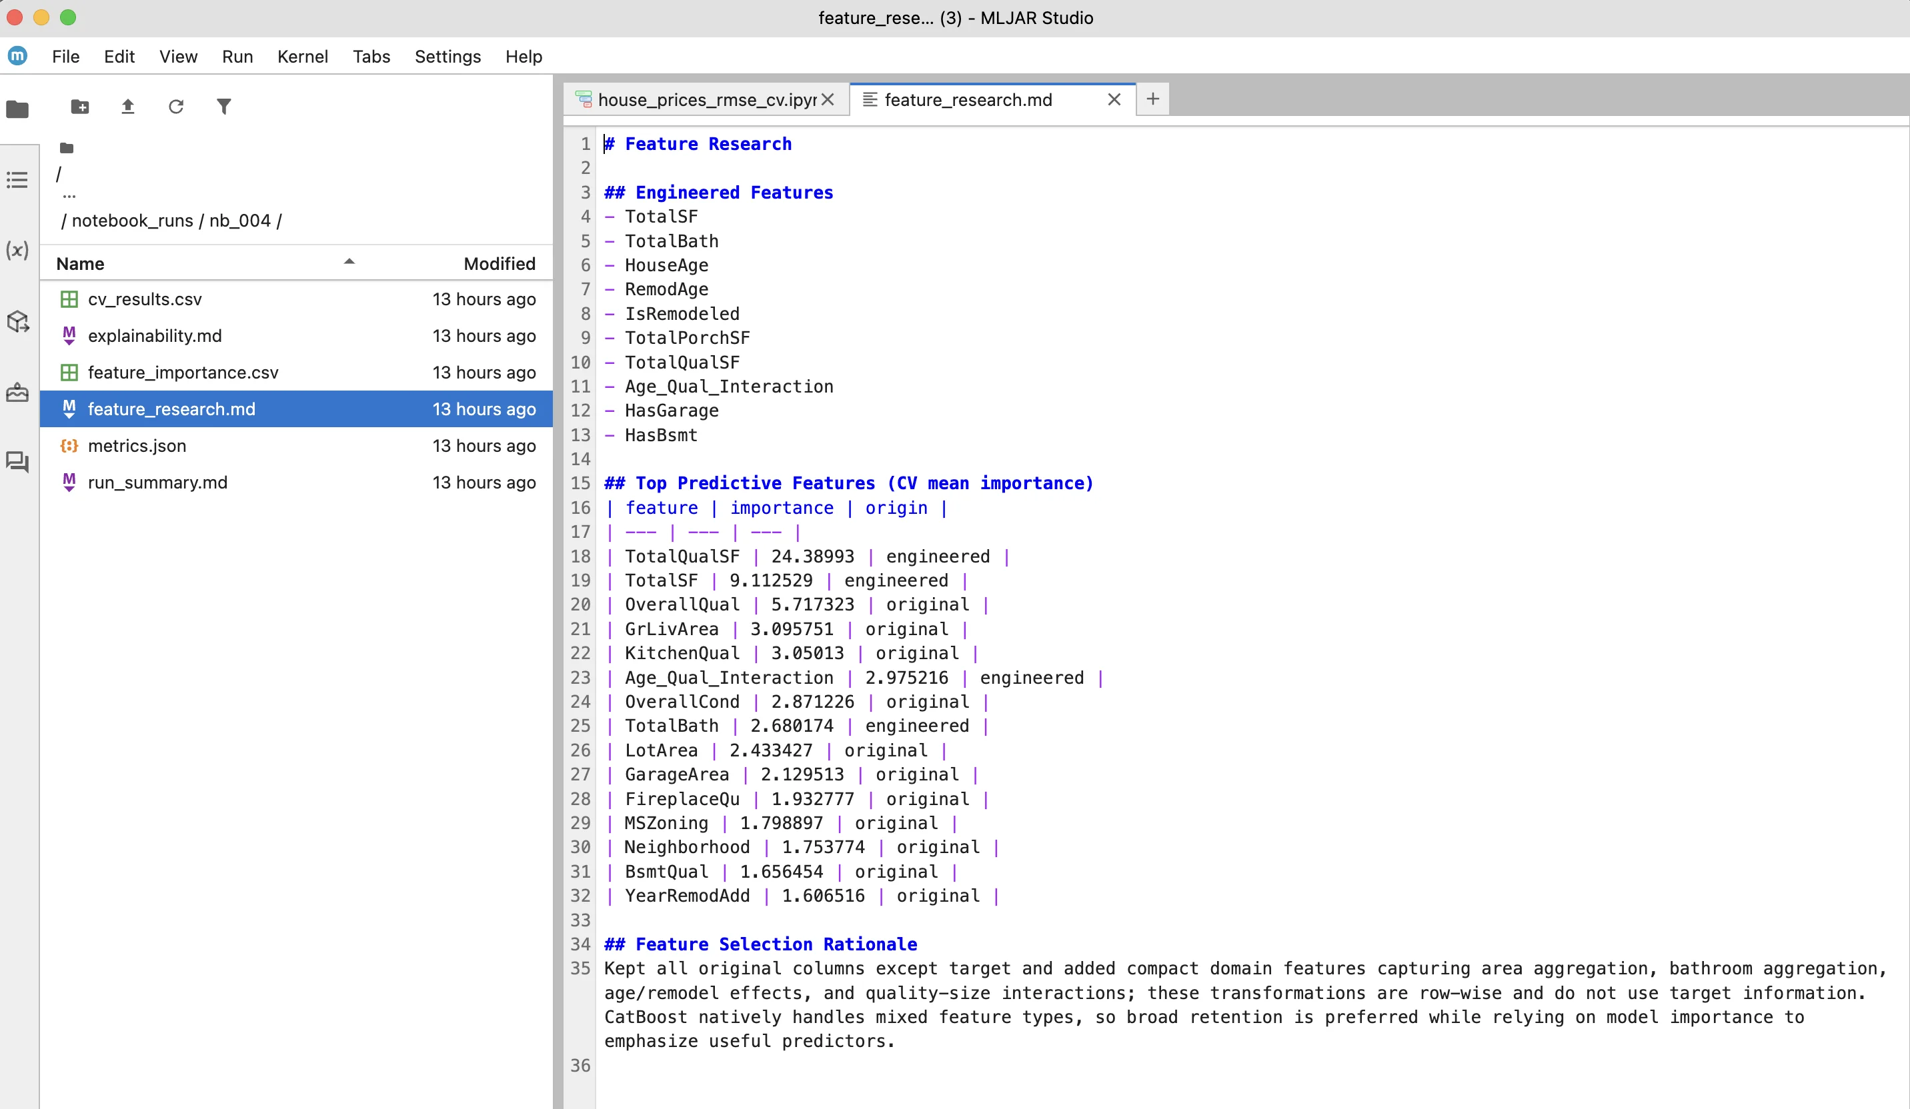Open the variable inspector (x) panel

coord(17,251)
